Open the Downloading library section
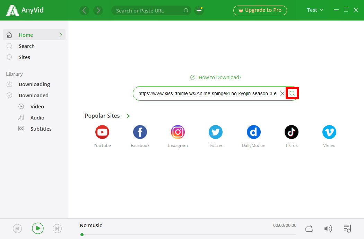The height and width of the screenshot is (239, 364). [34, 84]
